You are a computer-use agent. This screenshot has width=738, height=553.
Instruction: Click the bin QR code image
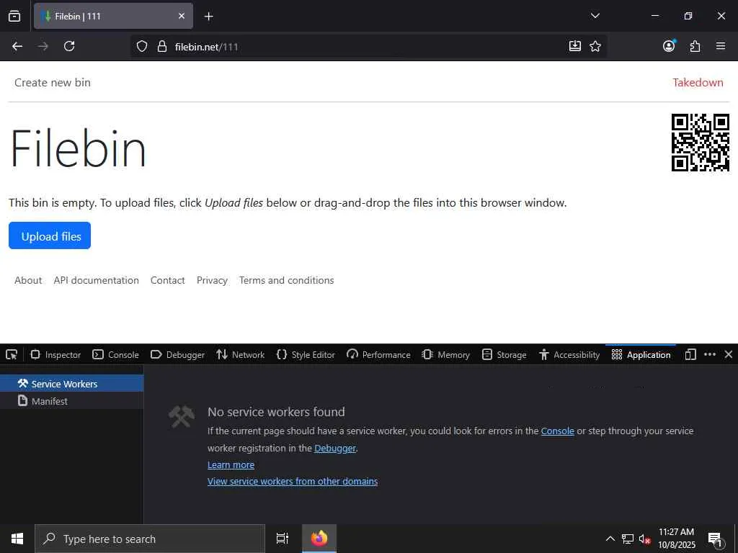click(701, 143)
